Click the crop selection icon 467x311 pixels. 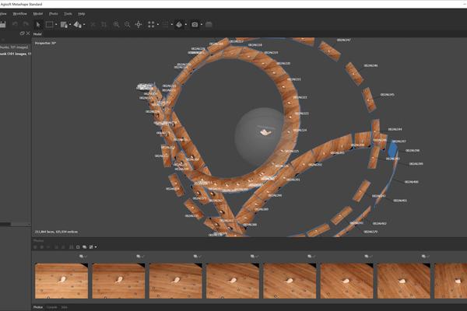[104, 25]
